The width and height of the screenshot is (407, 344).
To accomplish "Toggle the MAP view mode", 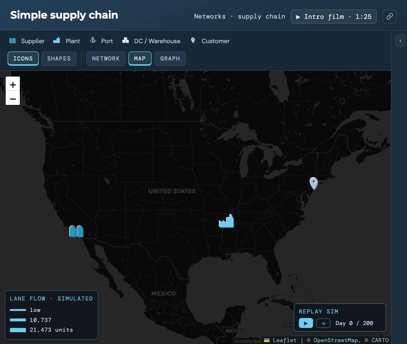I will click(x=140, y=59).
